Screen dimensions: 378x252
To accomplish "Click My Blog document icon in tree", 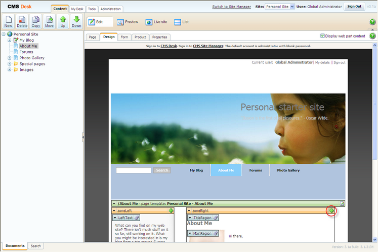I will point(16,40).
